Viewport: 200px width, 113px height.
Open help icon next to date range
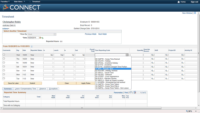(x=32, y=46)
